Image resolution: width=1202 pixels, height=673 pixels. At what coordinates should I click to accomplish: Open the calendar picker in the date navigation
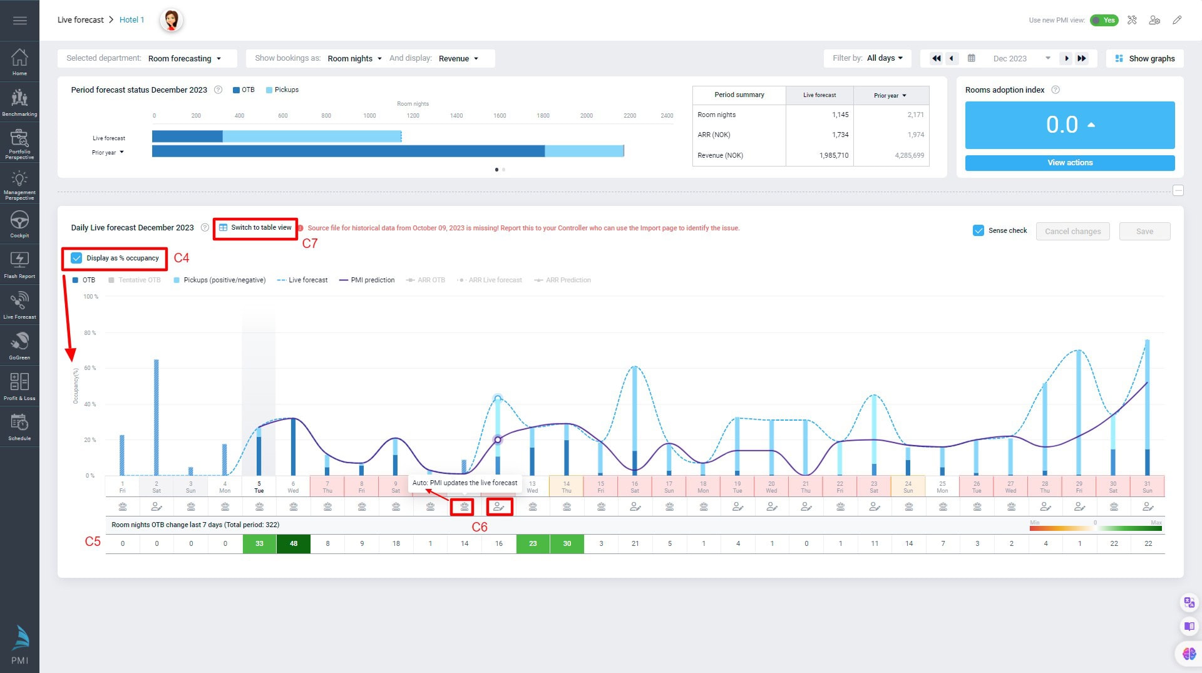click(x=972, y=58)
